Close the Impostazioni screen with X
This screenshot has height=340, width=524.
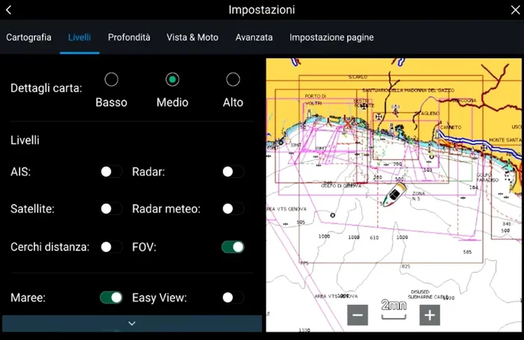click(515, 10)
